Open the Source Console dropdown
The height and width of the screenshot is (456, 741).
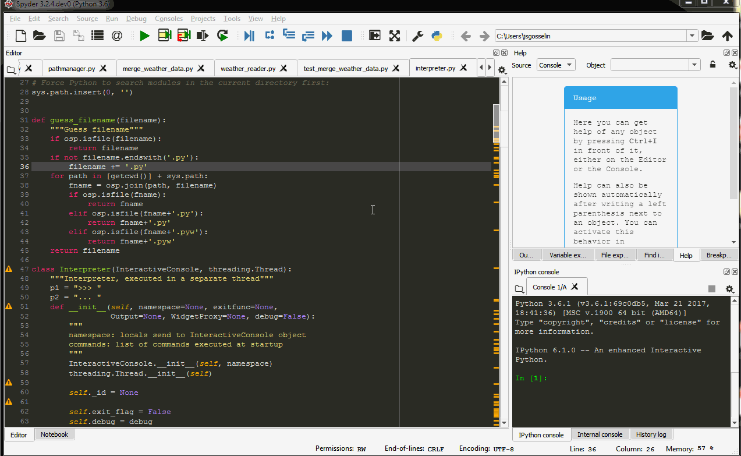(x=556, y=65)
